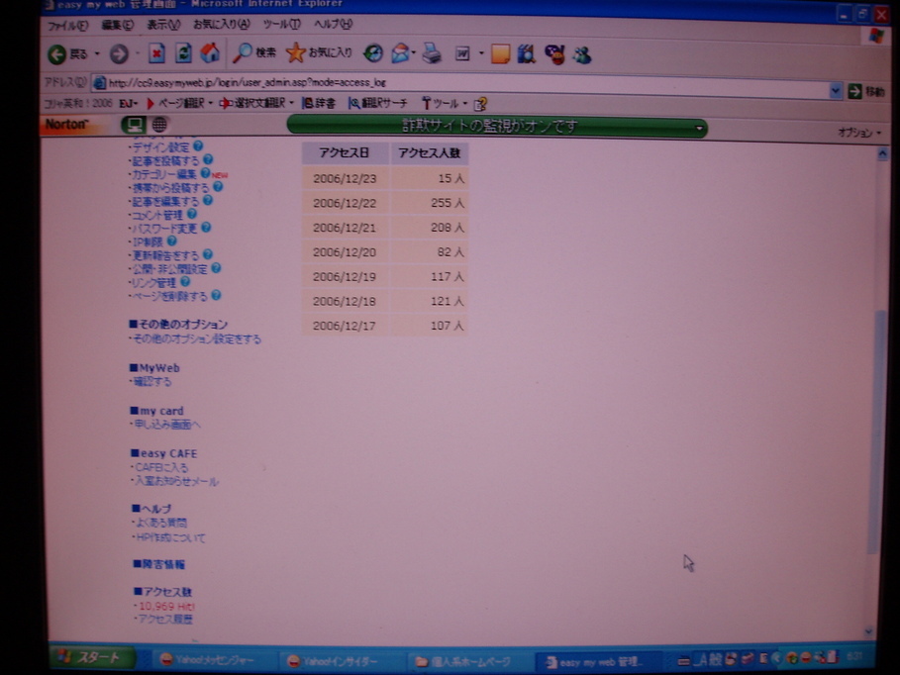Screen dimensions: 900x675
Task: Click help icon beside パスワード変更
Action: [x=206, y=228]
